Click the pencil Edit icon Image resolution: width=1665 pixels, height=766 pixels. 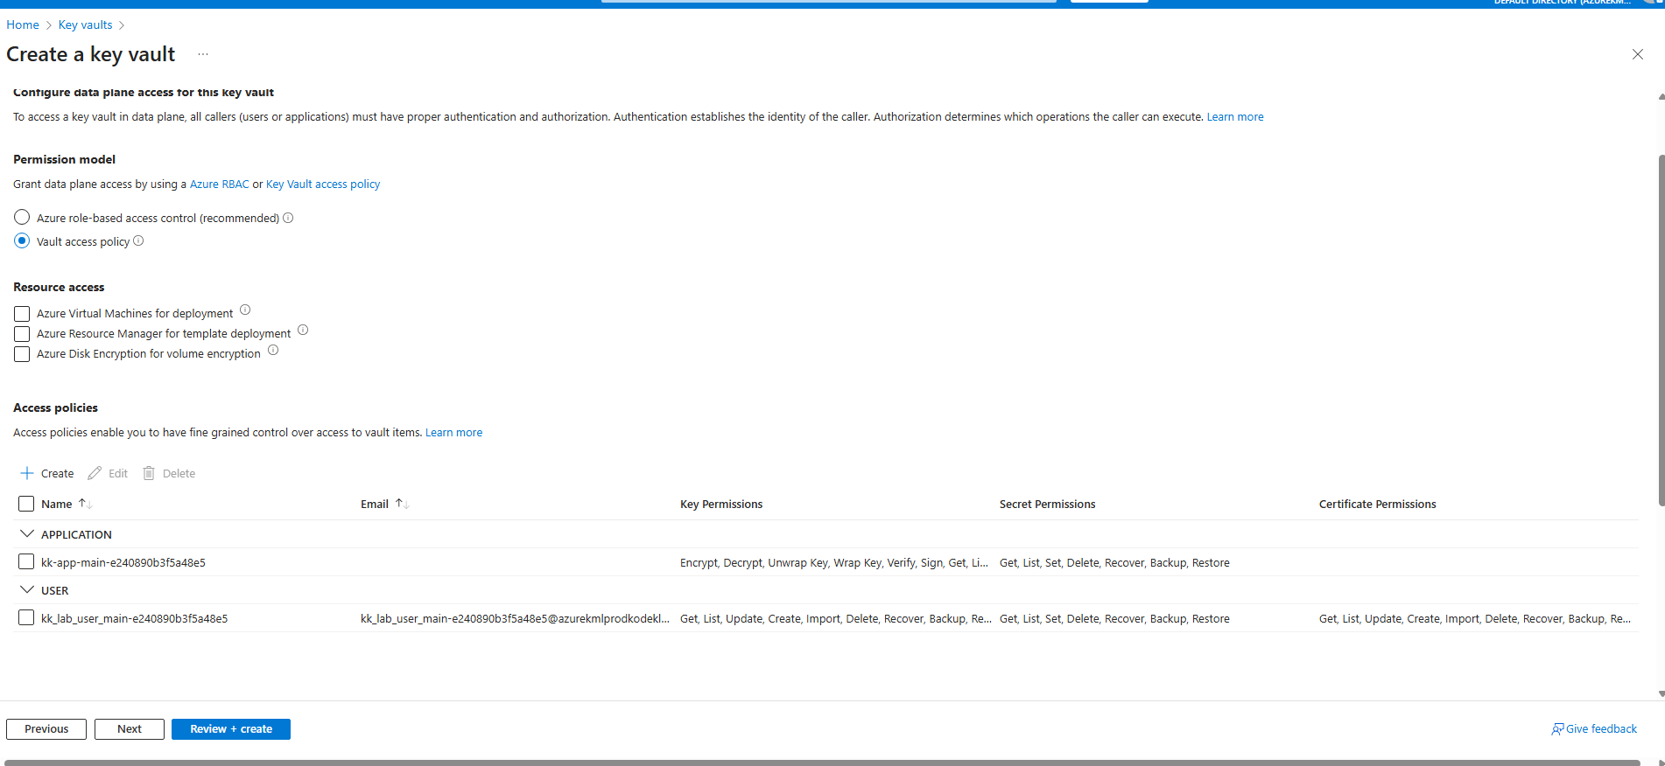(95, 473)
